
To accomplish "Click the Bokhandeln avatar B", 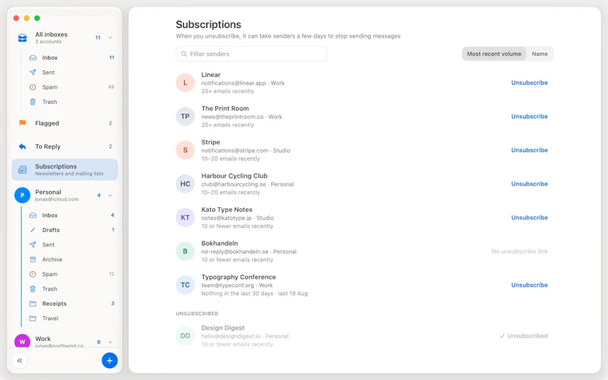I will click(x=185, y=251).
